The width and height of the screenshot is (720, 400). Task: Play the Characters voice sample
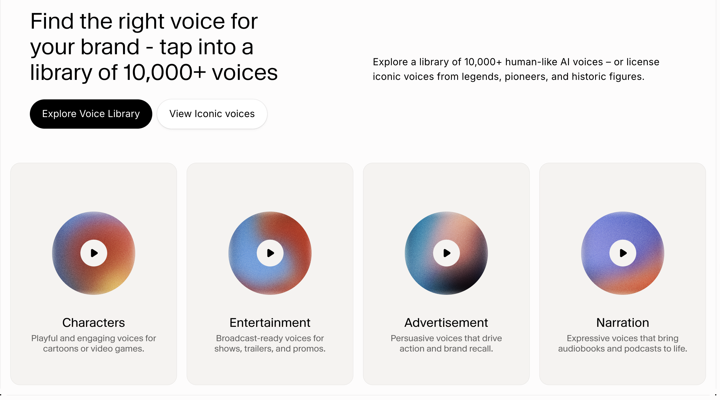pyautogui.click(x=94, y=253)
